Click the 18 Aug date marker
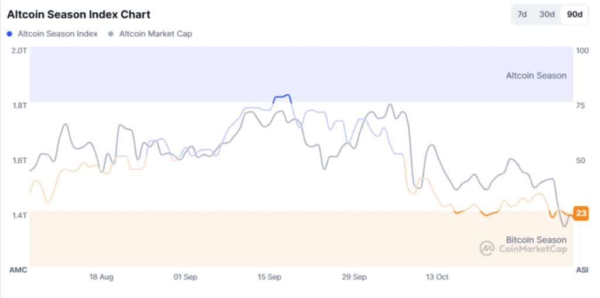 101,276
